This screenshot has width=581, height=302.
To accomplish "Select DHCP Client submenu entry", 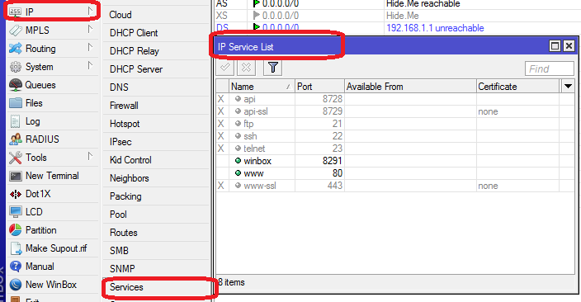I will click(156, 33).
